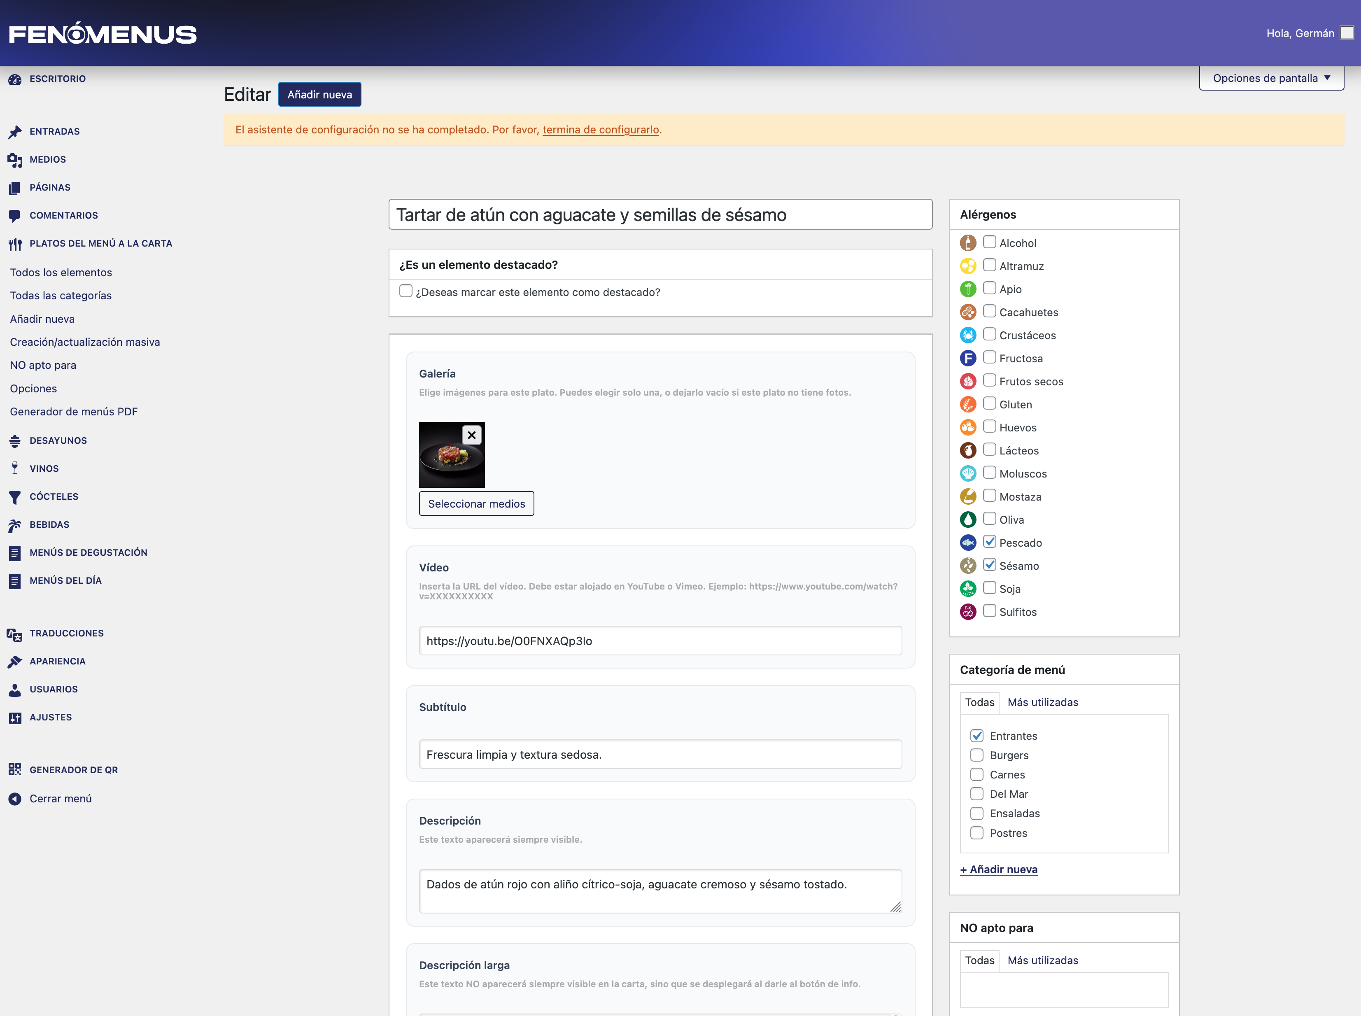Switch to Más utilizadas category tab
Image resolution: width=1361 pixels, height=1016 pixels.
1042,702
